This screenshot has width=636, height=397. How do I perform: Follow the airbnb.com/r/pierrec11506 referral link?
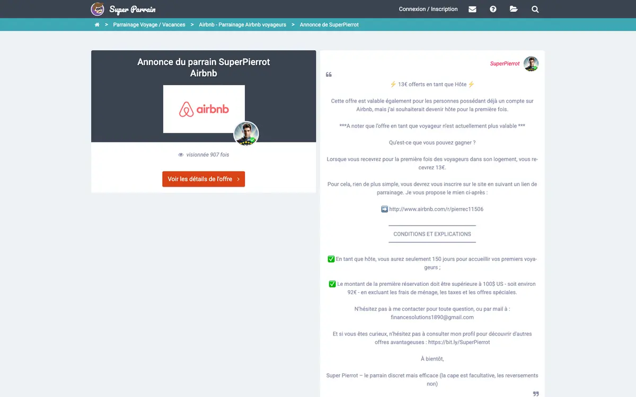[x=436, y=209]
